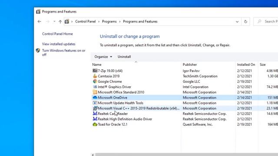Go up one folder level
The height and width of the screenshot is (156, 278).
point(60,22)
